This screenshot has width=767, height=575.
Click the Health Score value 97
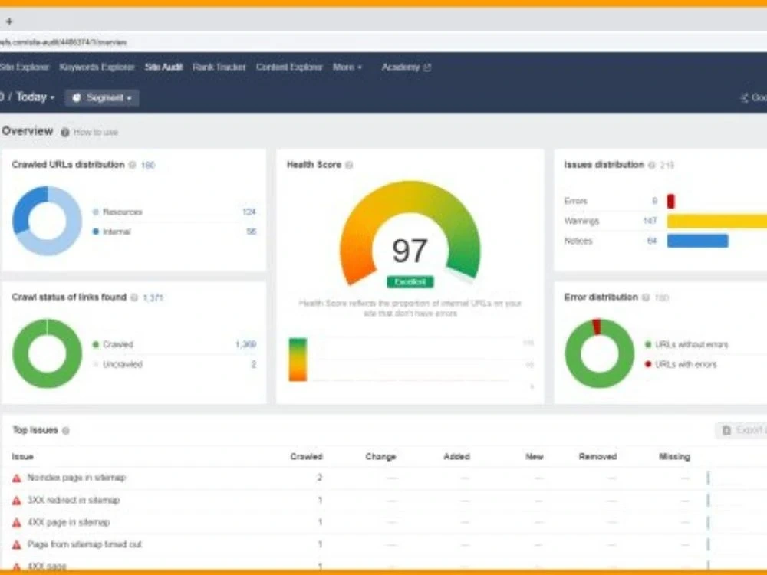(410, 251)
